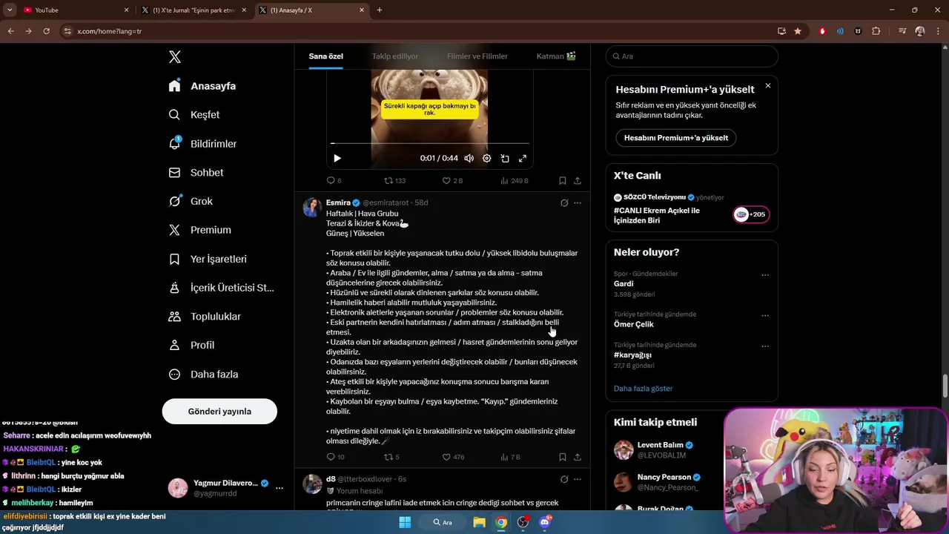Click Gönderi yayınla button
Viewport: 949px width, 534px height.
(219, 412)
